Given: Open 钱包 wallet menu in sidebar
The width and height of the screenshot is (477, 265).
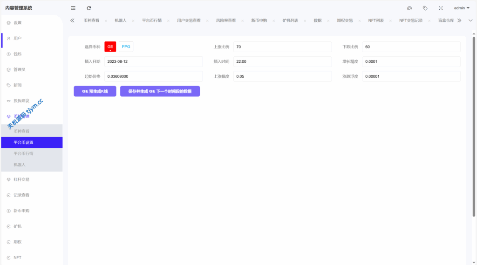Looking at the screenshot, I should click(17, 54).
